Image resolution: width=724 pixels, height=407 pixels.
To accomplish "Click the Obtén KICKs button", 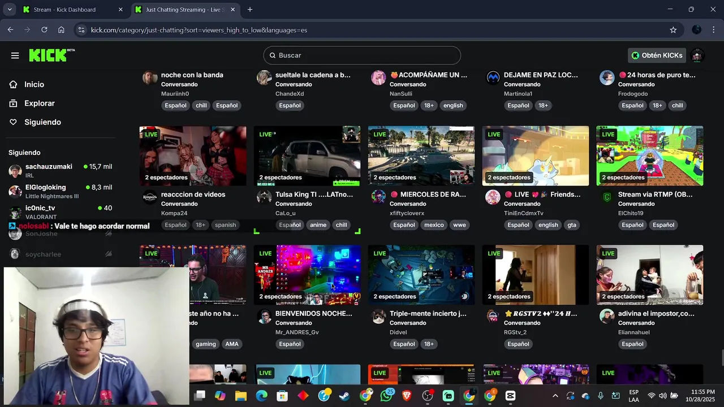I will click(x=657, y=55).
